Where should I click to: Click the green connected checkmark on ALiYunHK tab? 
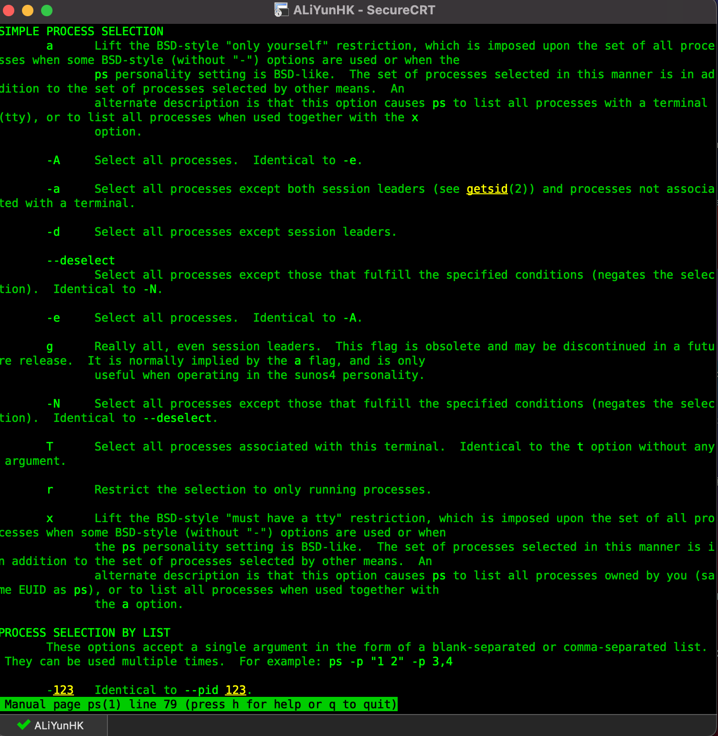tap(23, 725)
